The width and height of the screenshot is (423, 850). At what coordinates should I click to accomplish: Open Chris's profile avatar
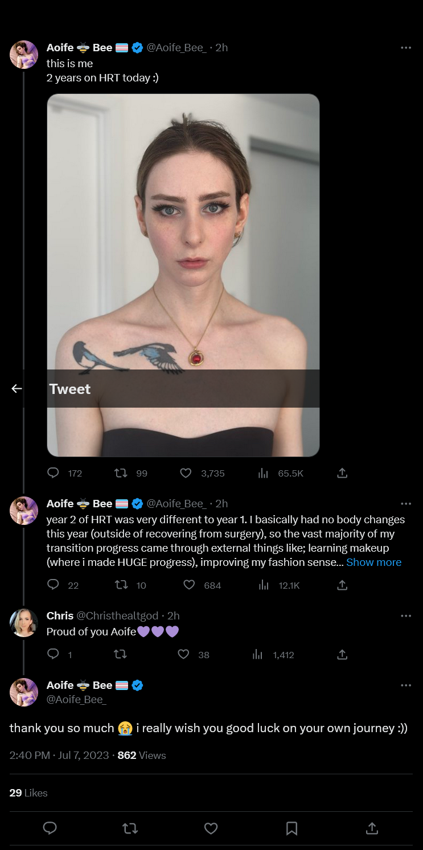(24, 623)
